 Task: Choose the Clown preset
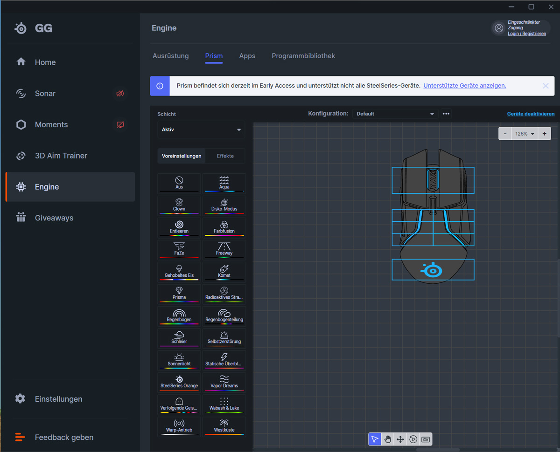(x=179, y=205)
